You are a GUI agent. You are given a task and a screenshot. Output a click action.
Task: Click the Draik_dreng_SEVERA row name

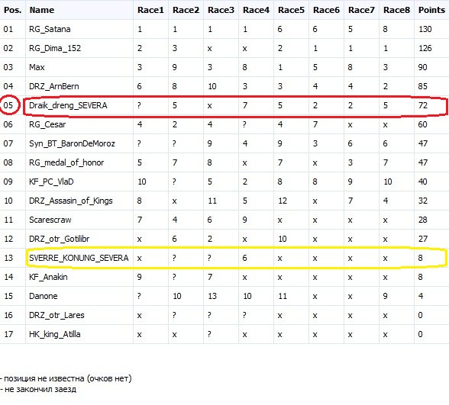click(68, 105)
